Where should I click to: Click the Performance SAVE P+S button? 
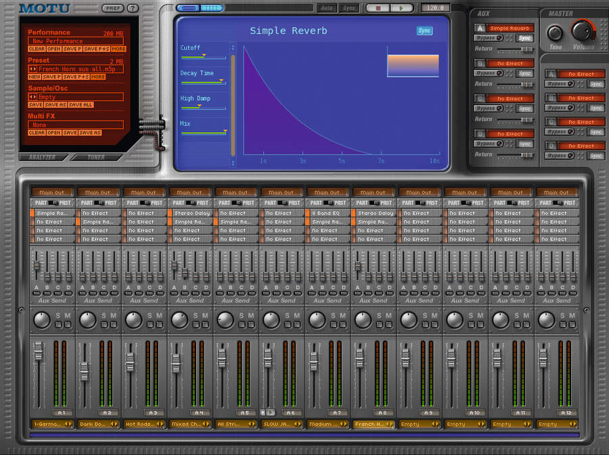pos(97,49)
